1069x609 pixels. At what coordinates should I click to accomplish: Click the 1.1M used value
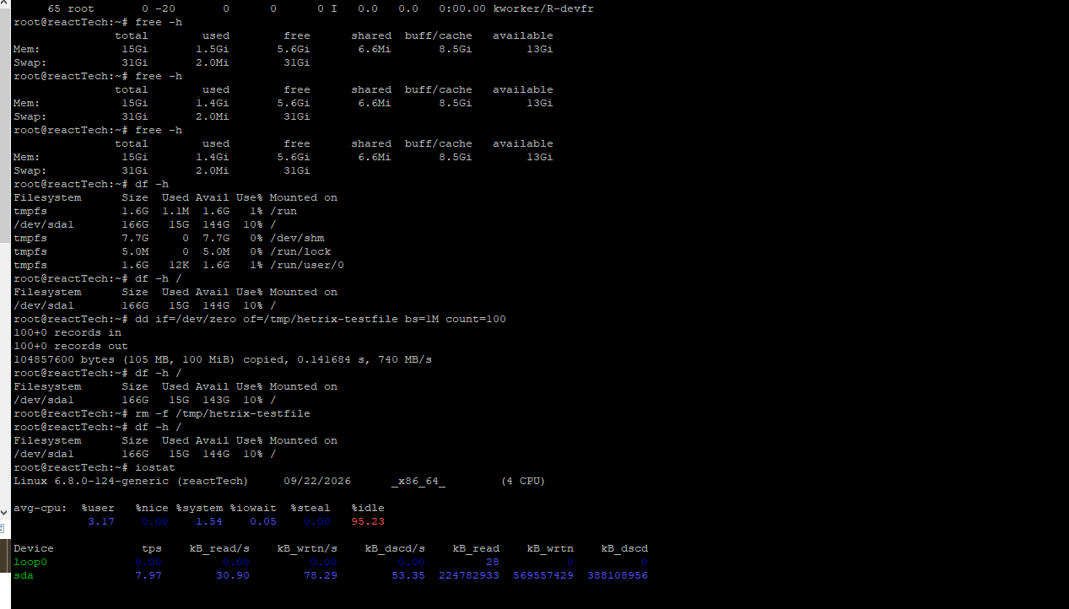coord(175,211)
